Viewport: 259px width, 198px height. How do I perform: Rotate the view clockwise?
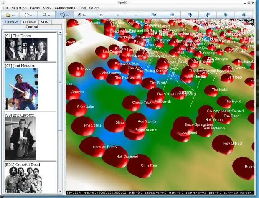click(x=244, y=15)
